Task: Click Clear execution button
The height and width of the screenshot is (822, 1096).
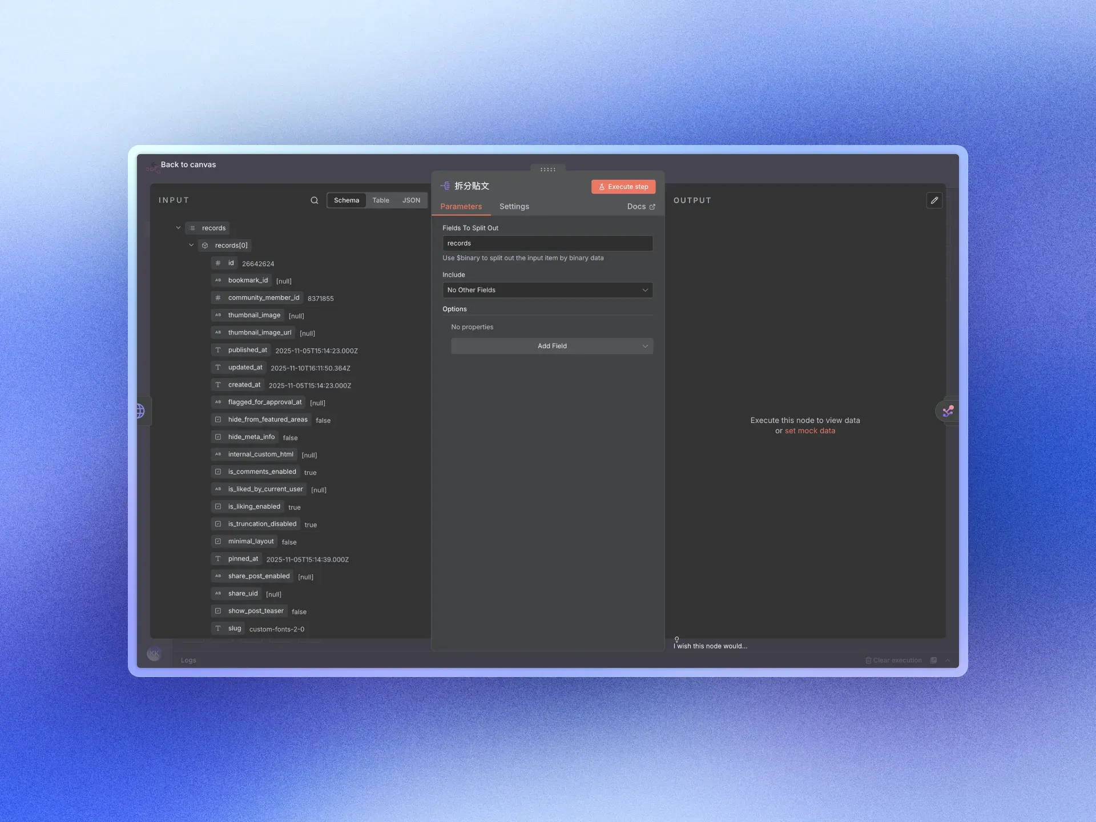Action: point(893,660)
